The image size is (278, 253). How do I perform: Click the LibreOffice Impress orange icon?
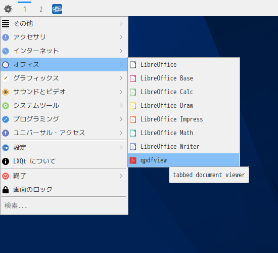(x=133, y=119)
